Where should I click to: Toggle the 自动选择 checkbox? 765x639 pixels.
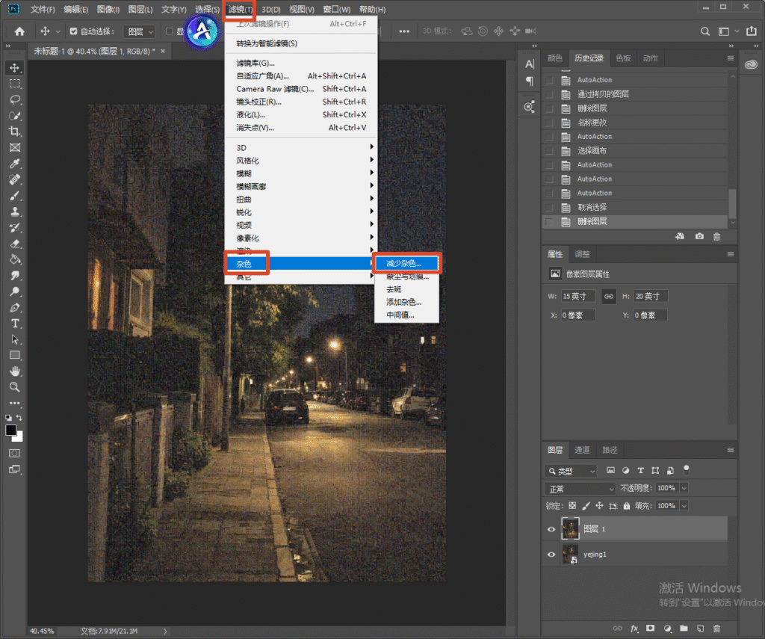pyautogui.click(x=74, y=31)
